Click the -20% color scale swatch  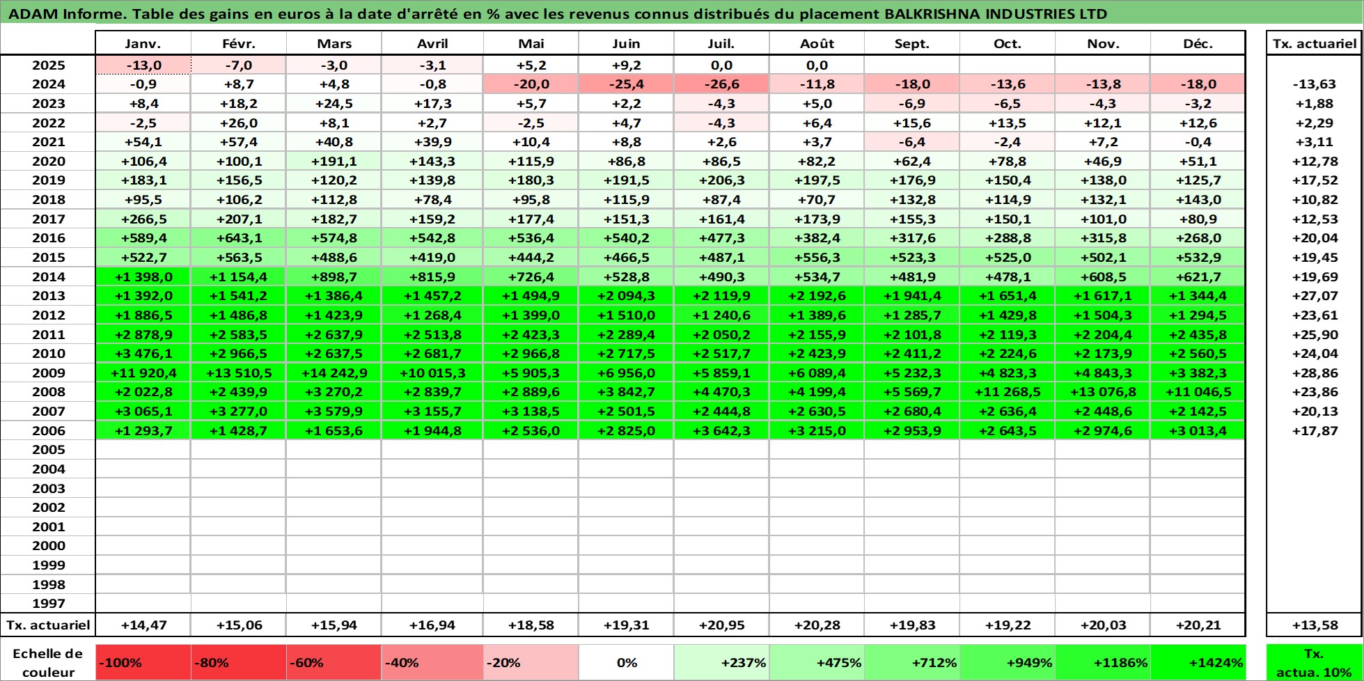point(531,663)
